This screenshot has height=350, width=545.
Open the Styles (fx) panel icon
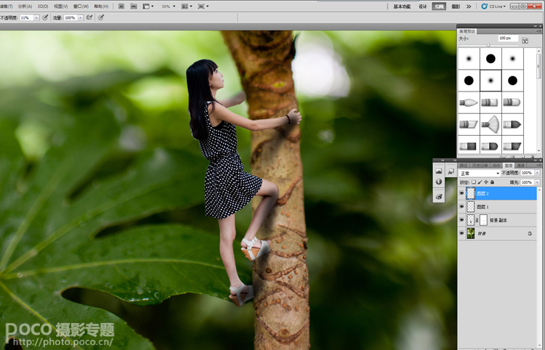(451, 171)
